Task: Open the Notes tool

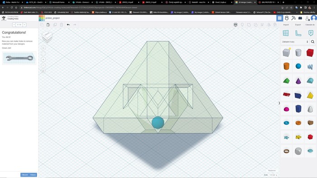Action: pos(311,33)
